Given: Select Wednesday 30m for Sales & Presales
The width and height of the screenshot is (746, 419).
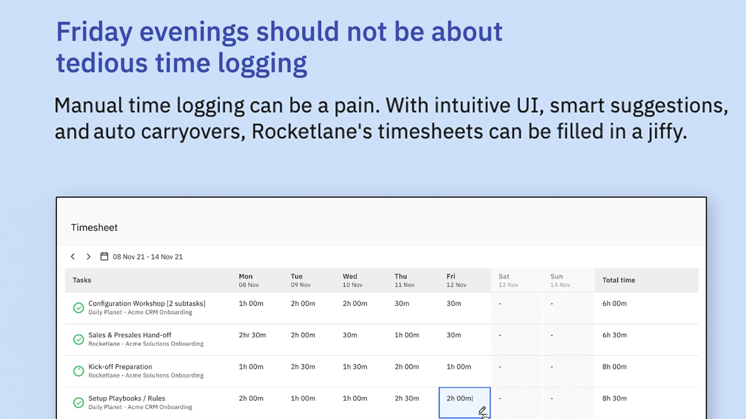Looking at the screenshot, I should 350,335.
